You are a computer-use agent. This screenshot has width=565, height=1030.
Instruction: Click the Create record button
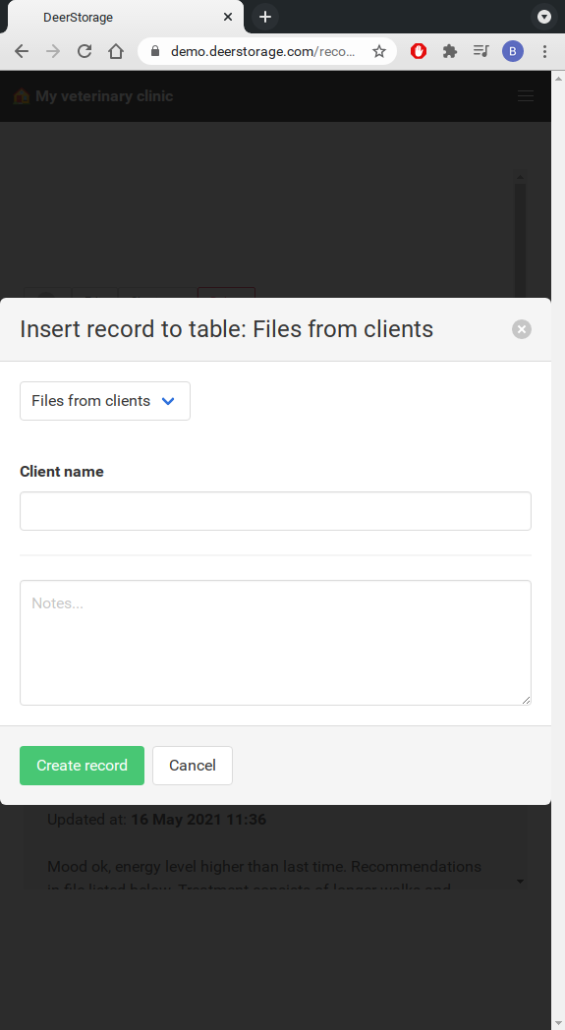coord(83,766)
